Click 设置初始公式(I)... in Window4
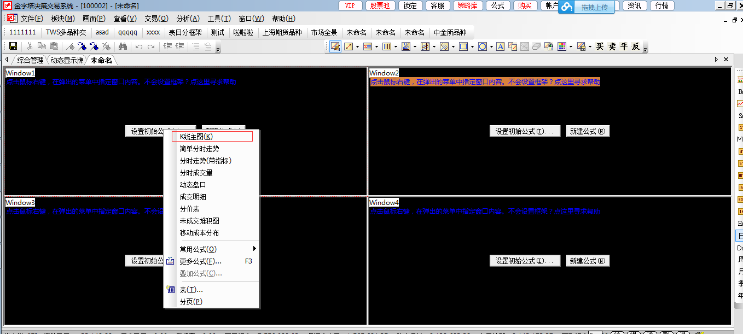743x334 pixels. [525, 261]
